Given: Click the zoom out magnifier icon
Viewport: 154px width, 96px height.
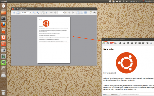Looking at the screenshot, I should coord(34,13).
